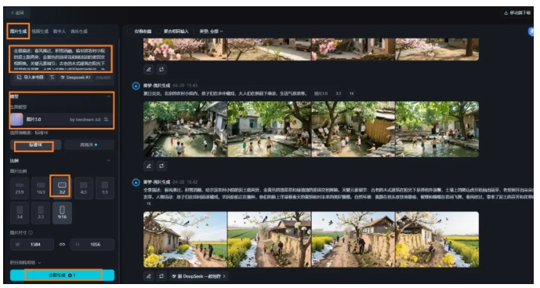
Task: Click the DeepSeek 一起创作 button
Action: 198,276
